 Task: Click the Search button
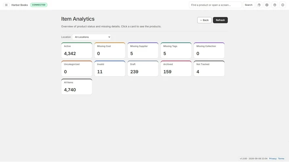pyautogui.click(x=249, y=5)
